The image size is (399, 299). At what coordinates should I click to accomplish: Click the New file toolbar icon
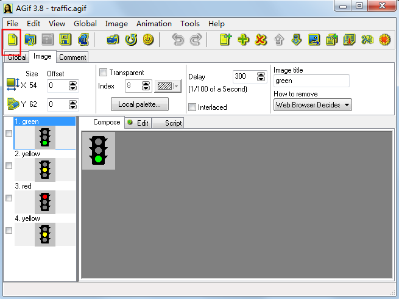[12, 40]
